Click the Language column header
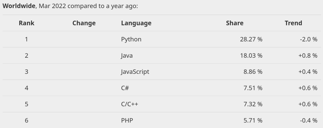 [x=136, y=23]
